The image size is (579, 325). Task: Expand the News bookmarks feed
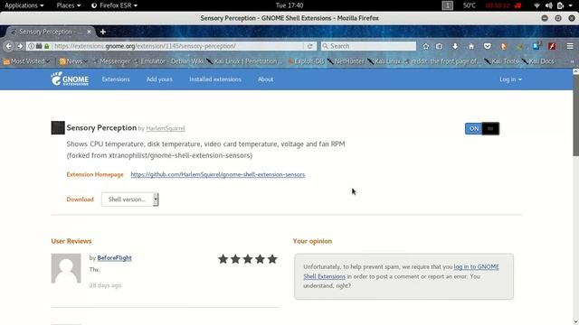tap(72, 61)
